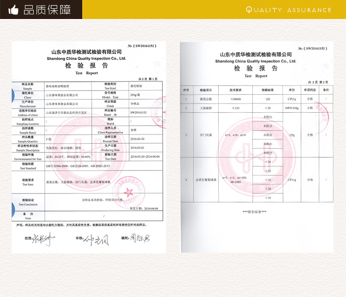Click the 备注 column header on page 2

pos(326,90)
